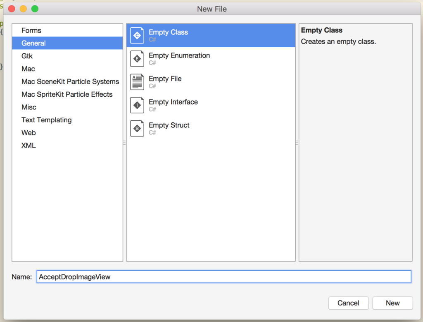
Task: Select the XML category
Action: (x=67, y=145)
